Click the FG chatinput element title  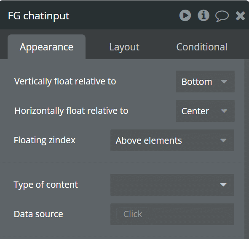(39, 16)
